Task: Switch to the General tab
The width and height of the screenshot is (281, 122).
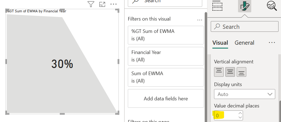Action: (244, 43)
